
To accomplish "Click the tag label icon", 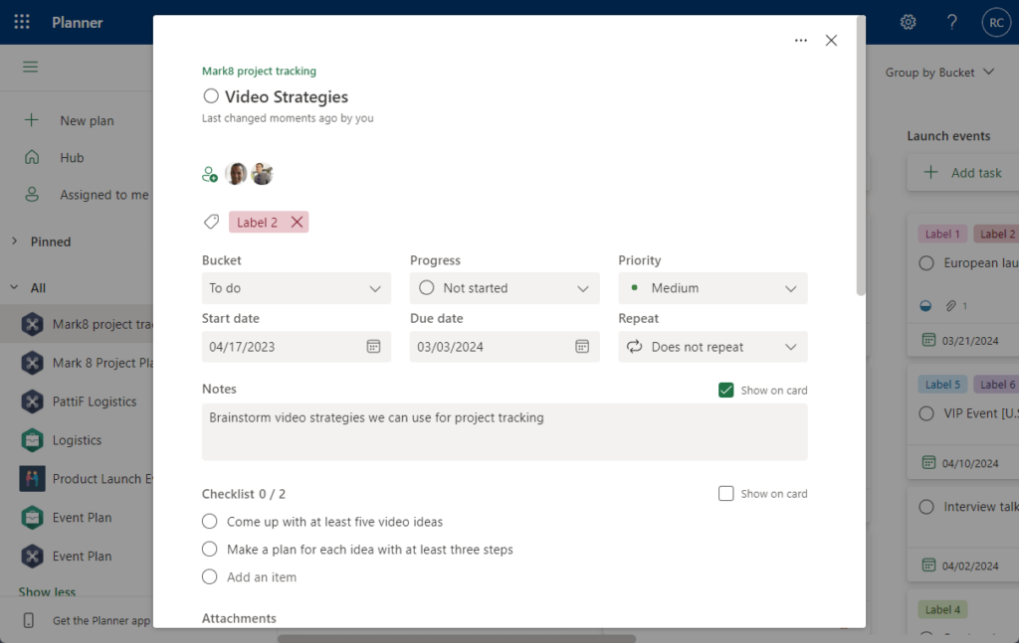I will pyautogui.click(x=211, y=222).
